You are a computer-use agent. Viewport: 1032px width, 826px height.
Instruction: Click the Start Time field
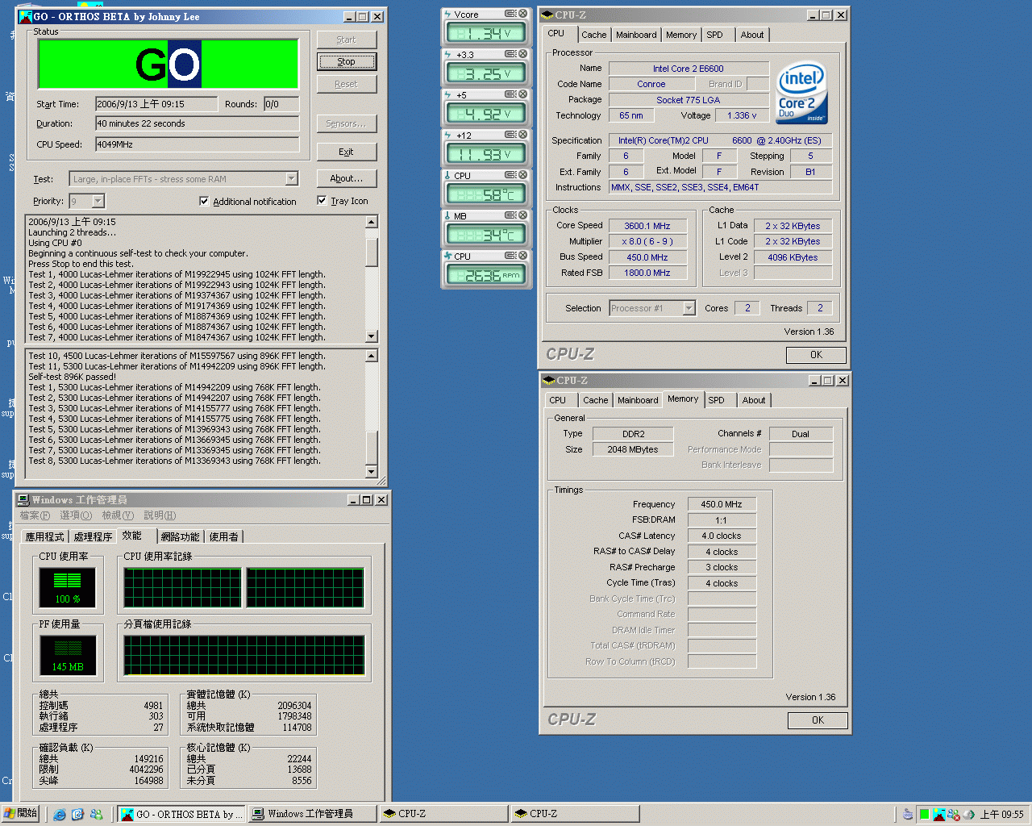156,104
